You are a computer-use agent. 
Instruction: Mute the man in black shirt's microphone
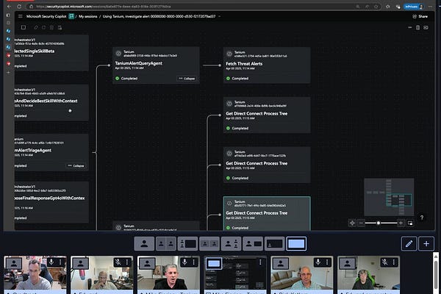(x=184, y=262)
